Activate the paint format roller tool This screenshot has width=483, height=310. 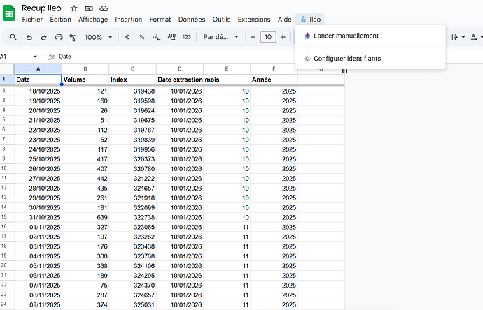tap(73, 37)
